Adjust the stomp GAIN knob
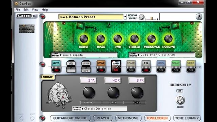This screenshot has width=217, height=122. click(x=113, y=93)
